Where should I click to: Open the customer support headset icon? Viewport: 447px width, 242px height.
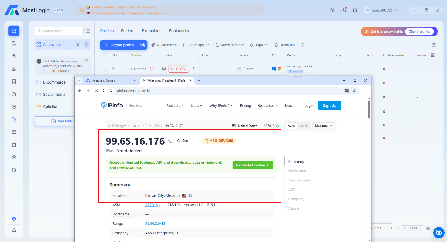coord(332,10)
